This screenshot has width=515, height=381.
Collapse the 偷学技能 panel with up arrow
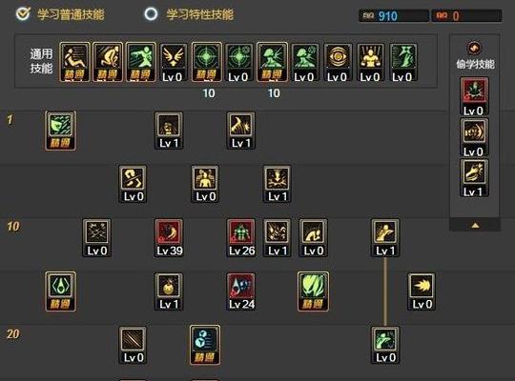tap(475, 225)
